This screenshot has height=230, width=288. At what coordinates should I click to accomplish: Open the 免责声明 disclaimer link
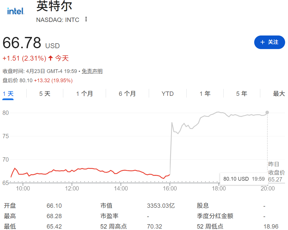click(x=92, y=71)
